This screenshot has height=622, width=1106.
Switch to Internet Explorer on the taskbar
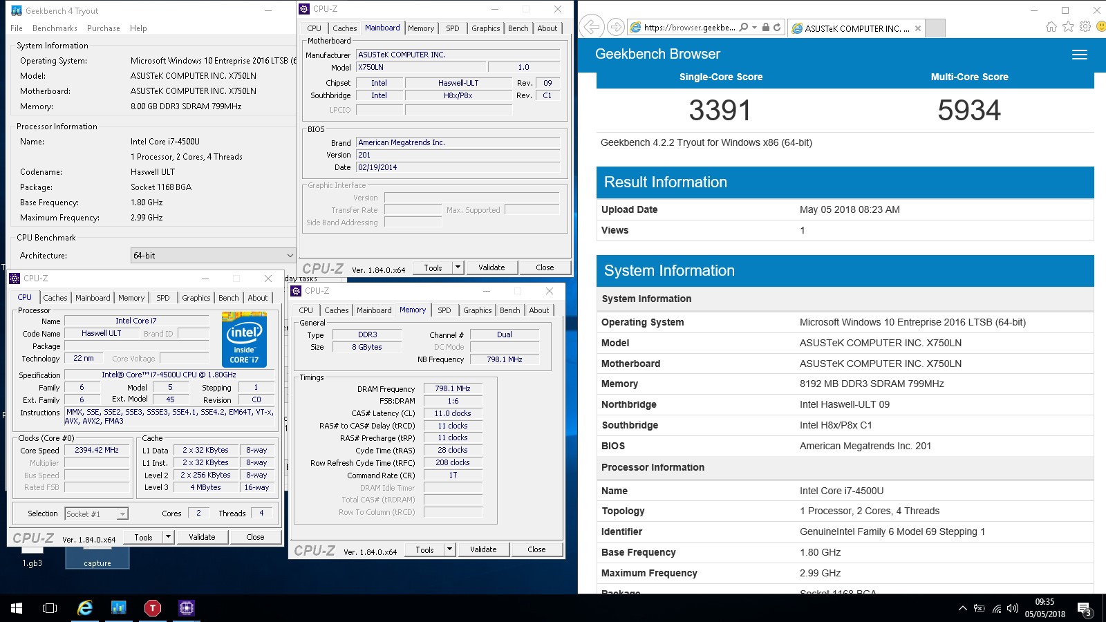pos(84,608)
